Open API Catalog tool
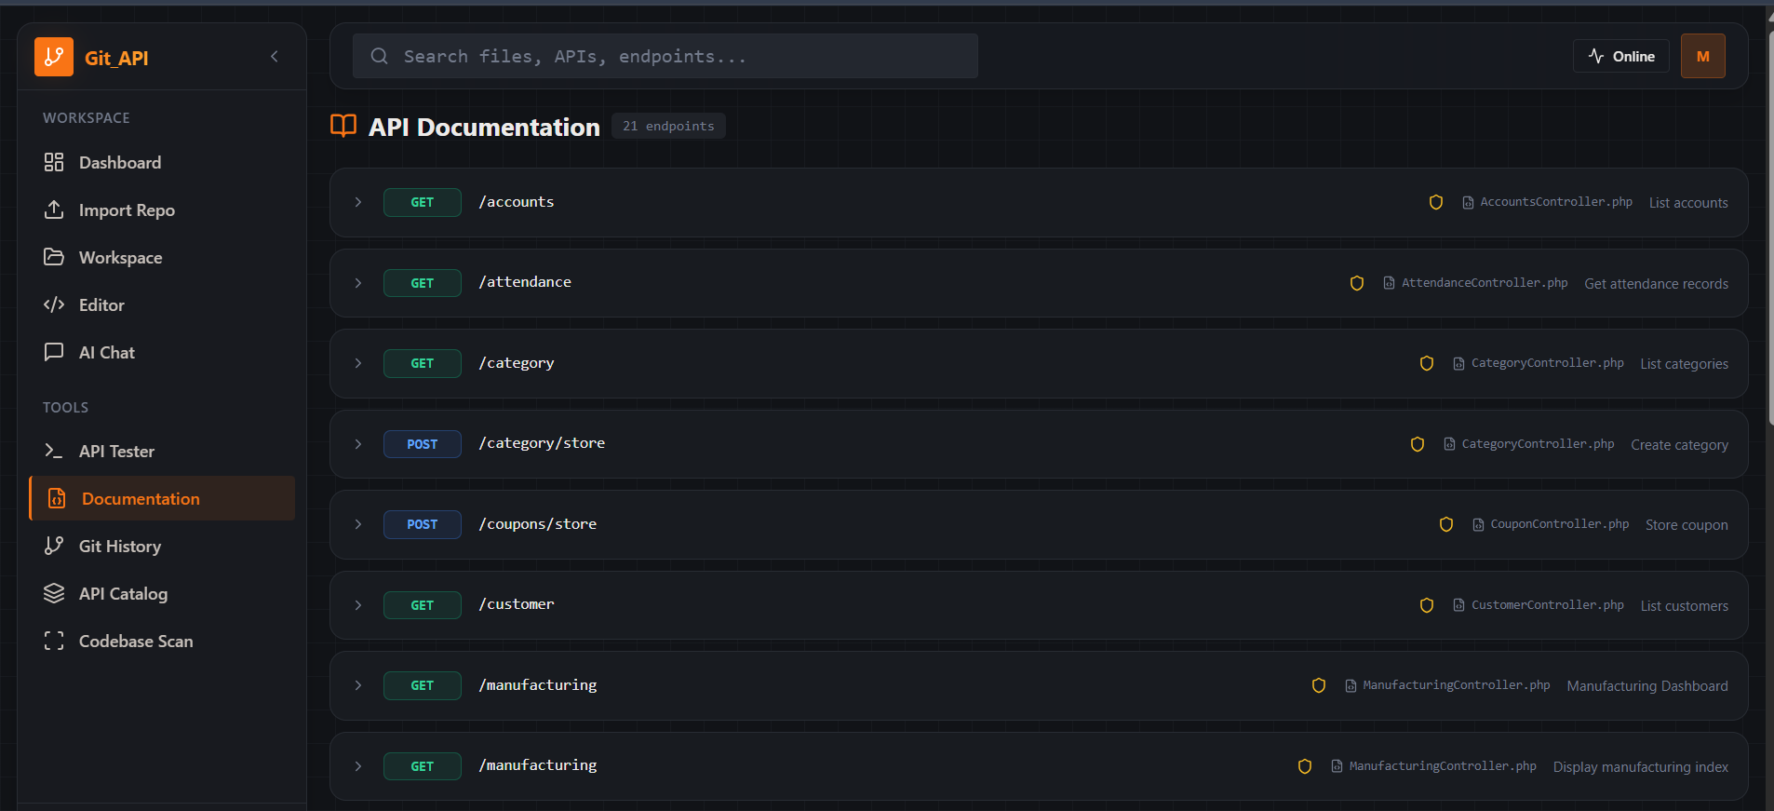The image size is (1774, 811). coord(162,594)
